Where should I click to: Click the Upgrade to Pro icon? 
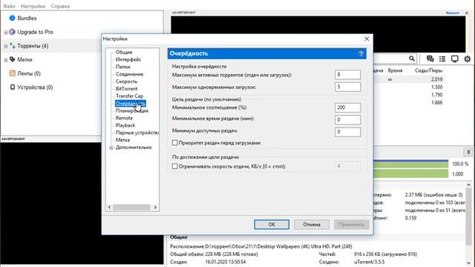12,32
